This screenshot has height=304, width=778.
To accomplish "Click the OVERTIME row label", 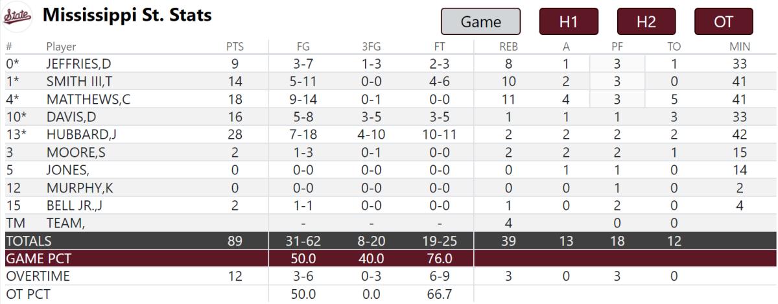I will [37, 276].
